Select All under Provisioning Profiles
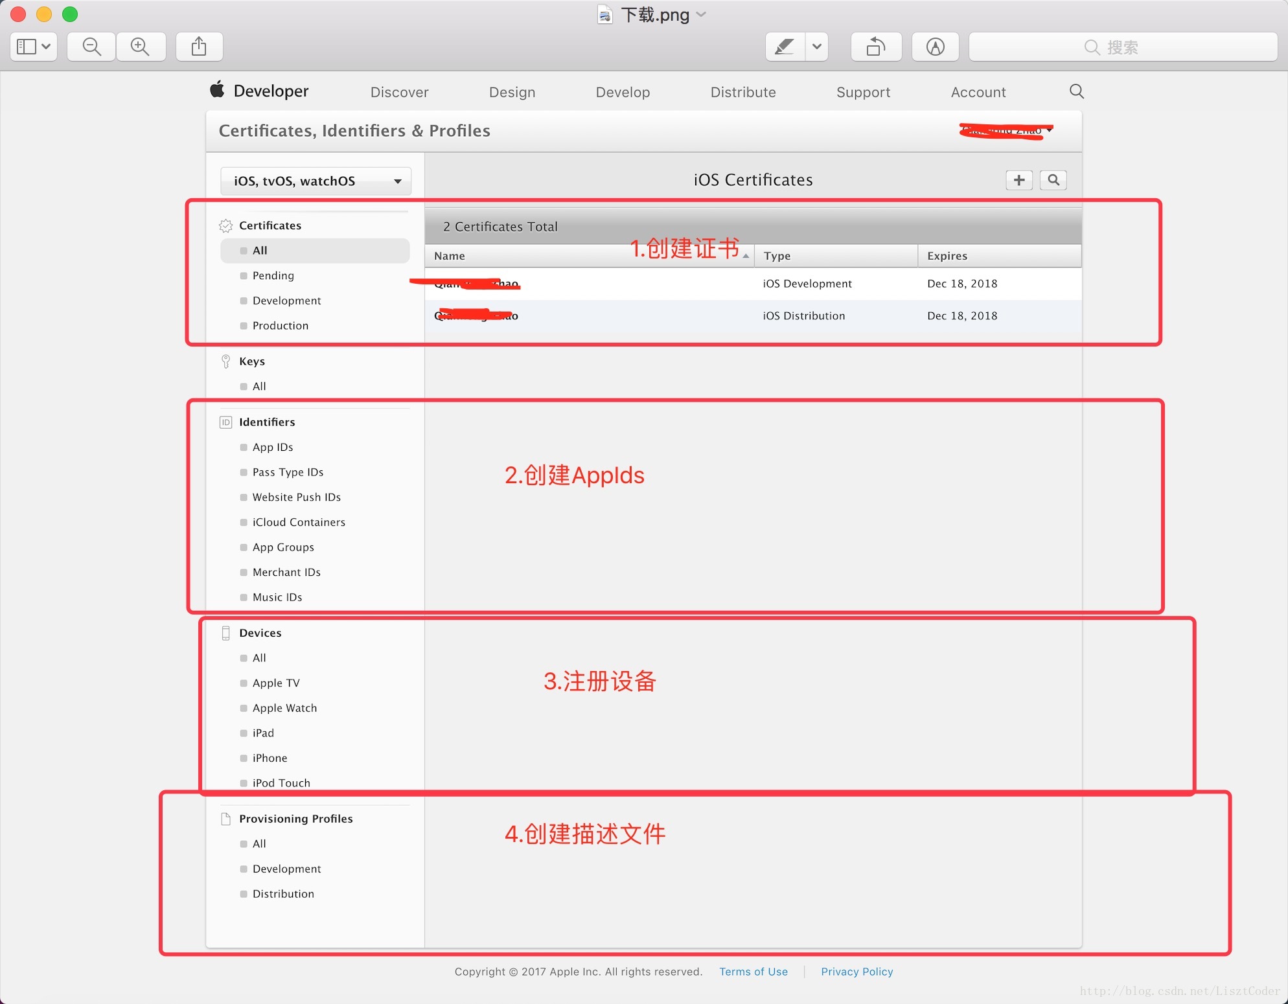 click(x=259, y=844)
